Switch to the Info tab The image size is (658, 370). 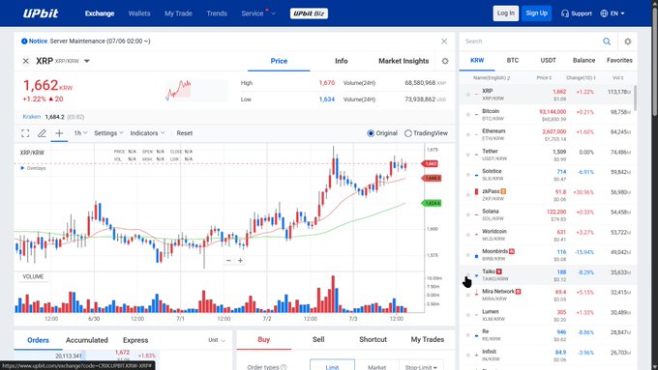pos(342,61)
